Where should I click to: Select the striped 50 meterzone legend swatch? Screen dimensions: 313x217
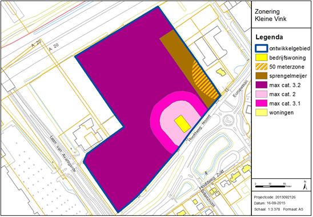tap(261, 66)
